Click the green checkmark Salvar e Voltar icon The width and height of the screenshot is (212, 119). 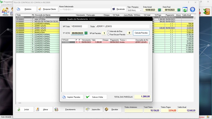(88, 97)
